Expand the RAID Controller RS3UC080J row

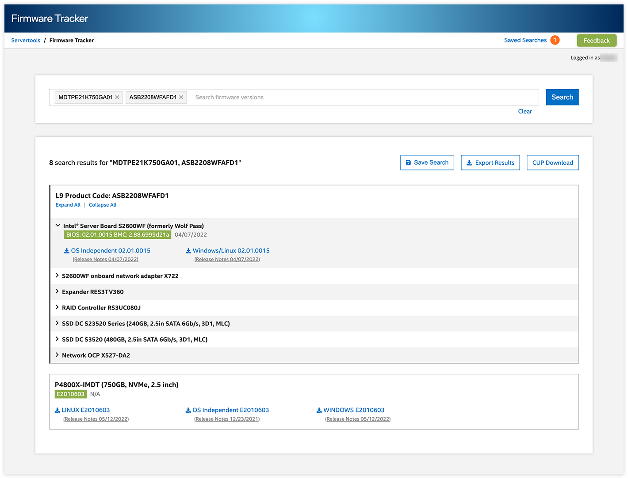click(57, 307)
